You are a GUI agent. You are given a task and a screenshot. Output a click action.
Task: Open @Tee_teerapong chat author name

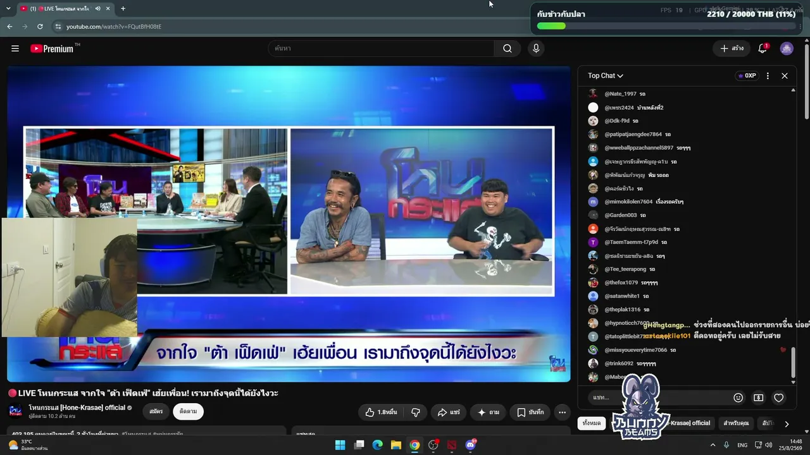click(625, 269)
